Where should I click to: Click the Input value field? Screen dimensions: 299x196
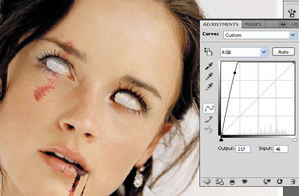[x=280, y=149]
